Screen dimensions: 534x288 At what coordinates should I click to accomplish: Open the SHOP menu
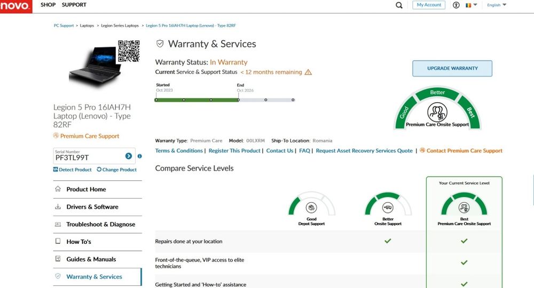(48, 5)
